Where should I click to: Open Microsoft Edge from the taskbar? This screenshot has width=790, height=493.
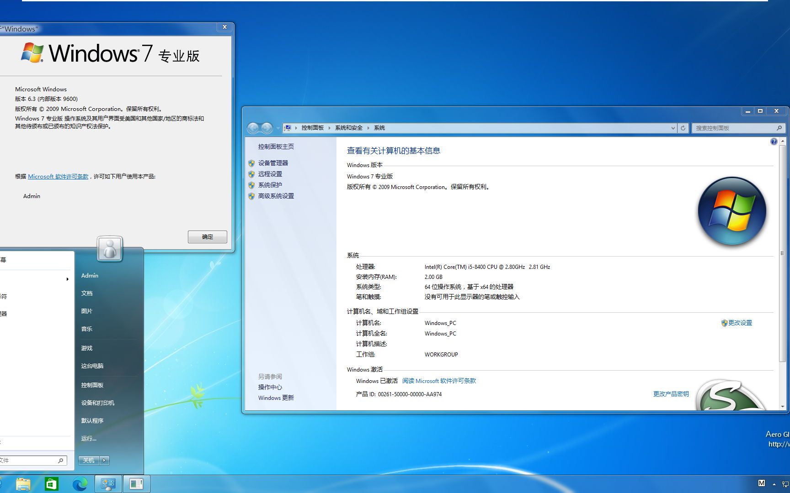[80, 484]
